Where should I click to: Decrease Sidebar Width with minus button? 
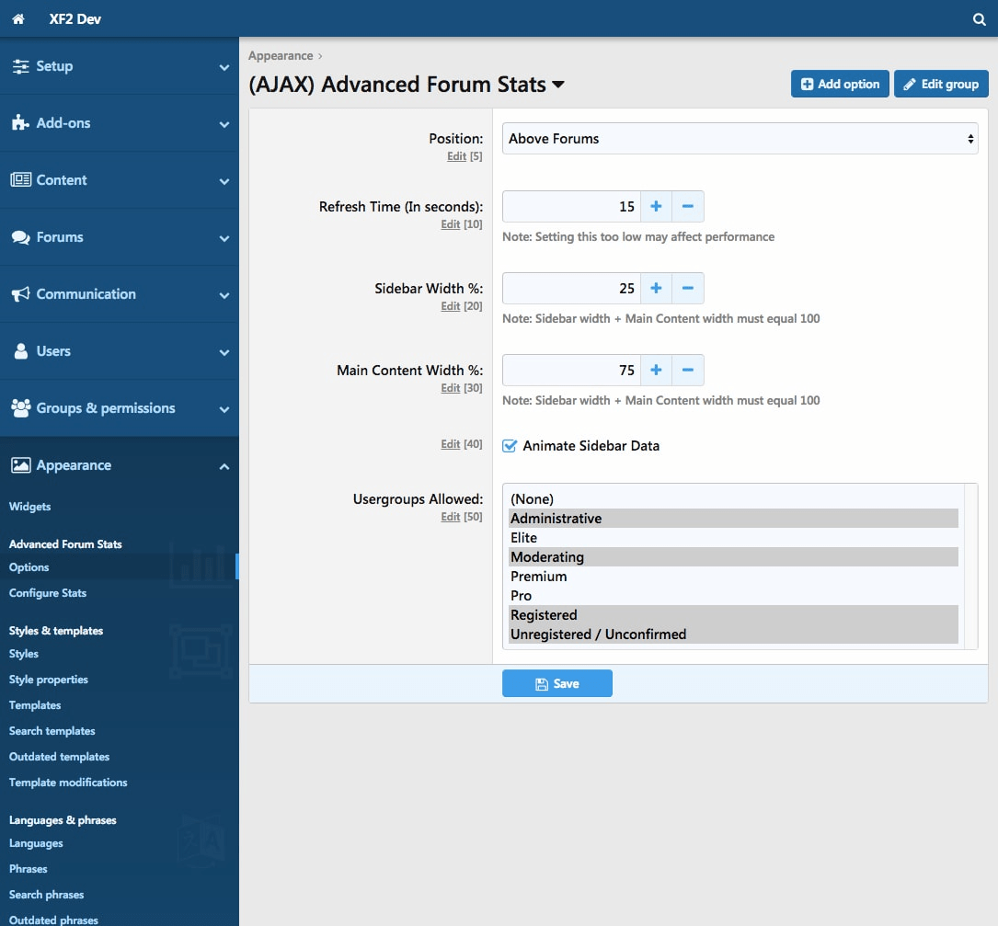pos(688,289)
